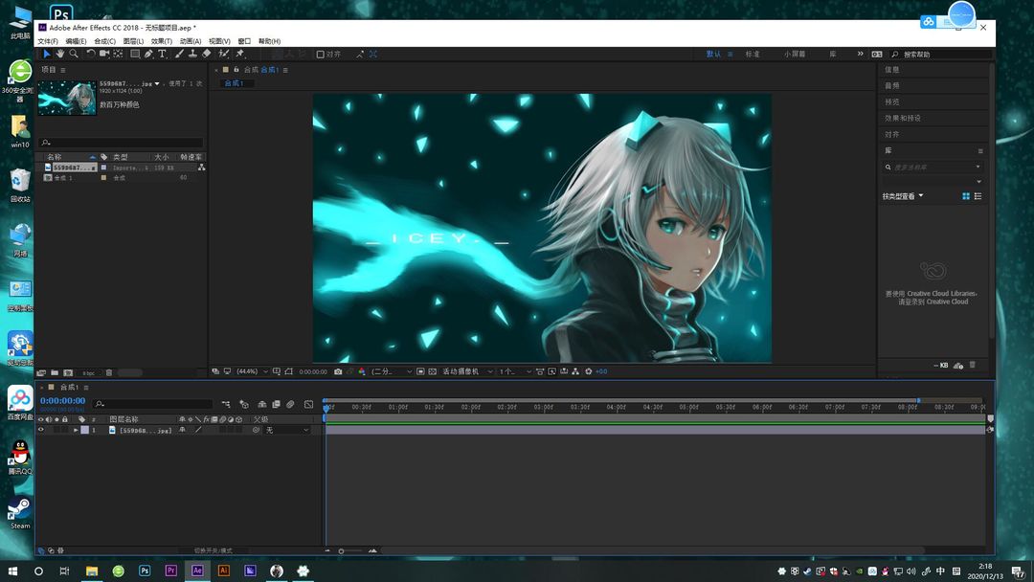Image resolution: width=1034 pixels, height=582 pixels.
Task: Open the 编辑(E) menu
Action: point(76,41)
